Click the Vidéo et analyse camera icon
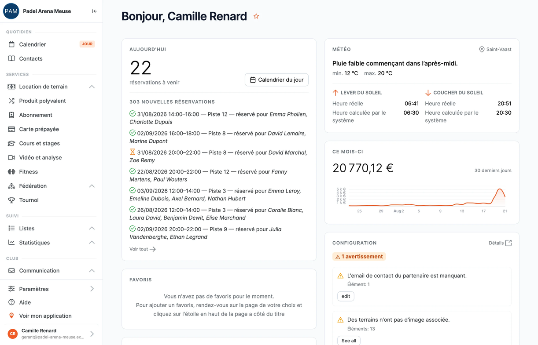The height and width of the screenshot is (345, 538). 11,157
